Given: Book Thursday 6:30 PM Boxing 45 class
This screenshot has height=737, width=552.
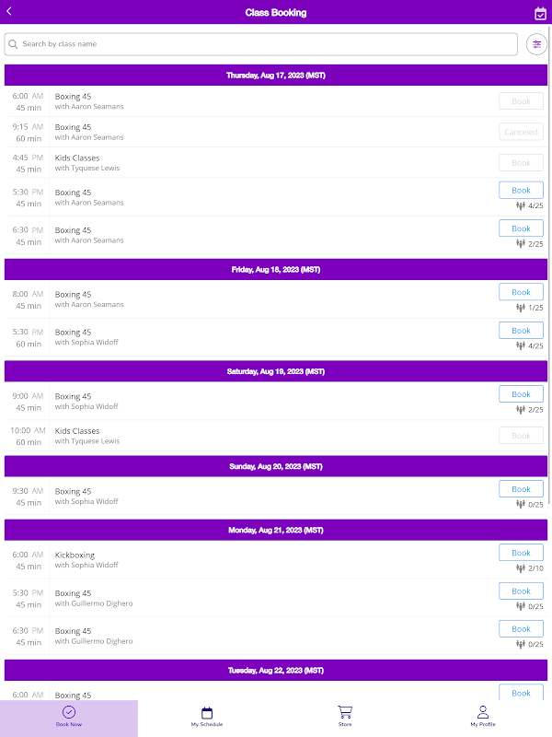Looking at the screenshot, I should (x=521, y=228).
